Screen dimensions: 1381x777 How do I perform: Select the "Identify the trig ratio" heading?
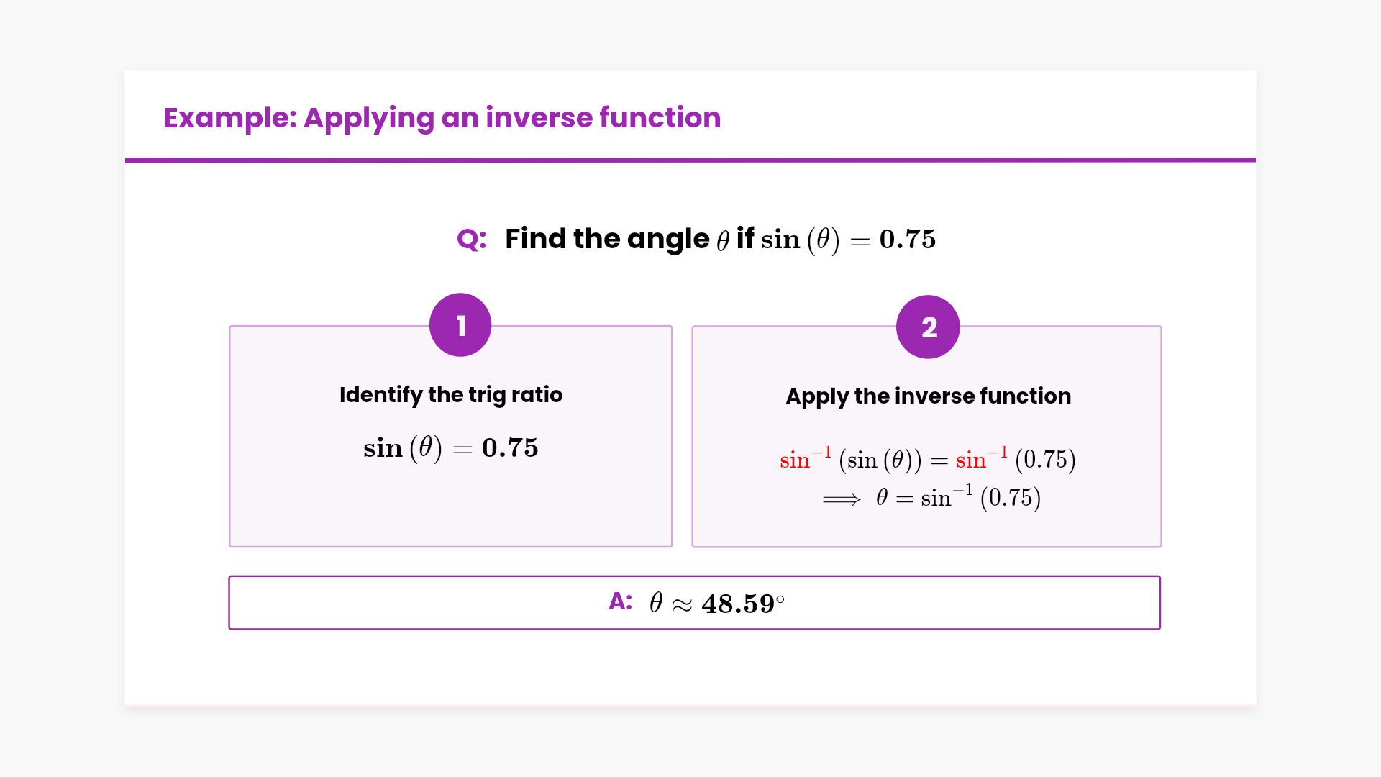pyautogui.click(x=451, y=394)
